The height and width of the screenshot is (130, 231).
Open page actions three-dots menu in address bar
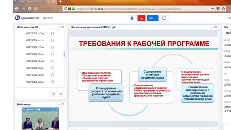(x=212, y=9)
